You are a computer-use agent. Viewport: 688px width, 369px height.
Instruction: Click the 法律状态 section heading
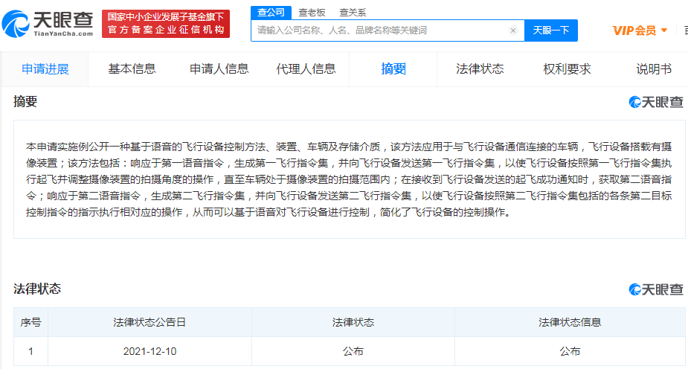click(x=37, y=289)
